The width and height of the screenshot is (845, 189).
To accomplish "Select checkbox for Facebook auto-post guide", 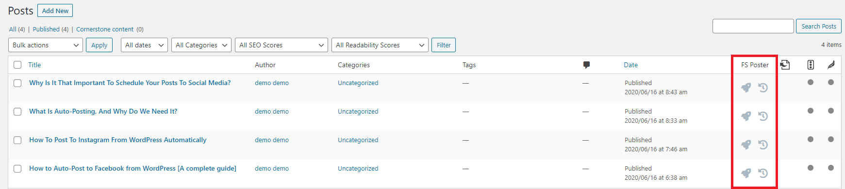I will click(x=17, y=169).
